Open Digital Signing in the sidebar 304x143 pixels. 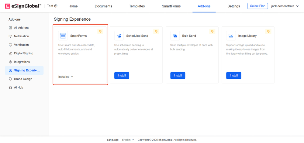(x=23, y=53)
